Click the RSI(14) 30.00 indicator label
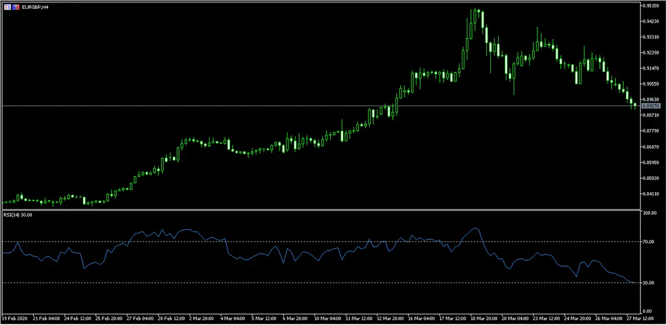The height and width of the screenshot is (325, 667). point(18,215)
